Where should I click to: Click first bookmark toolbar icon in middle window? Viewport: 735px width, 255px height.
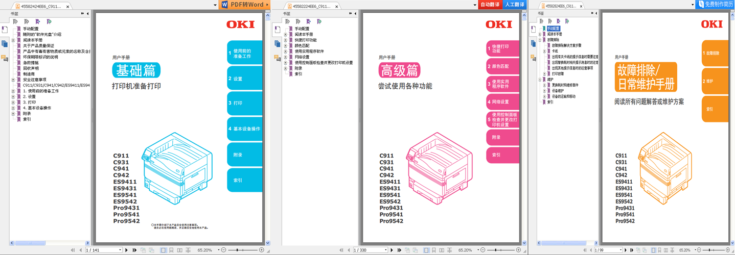(286, 21)
